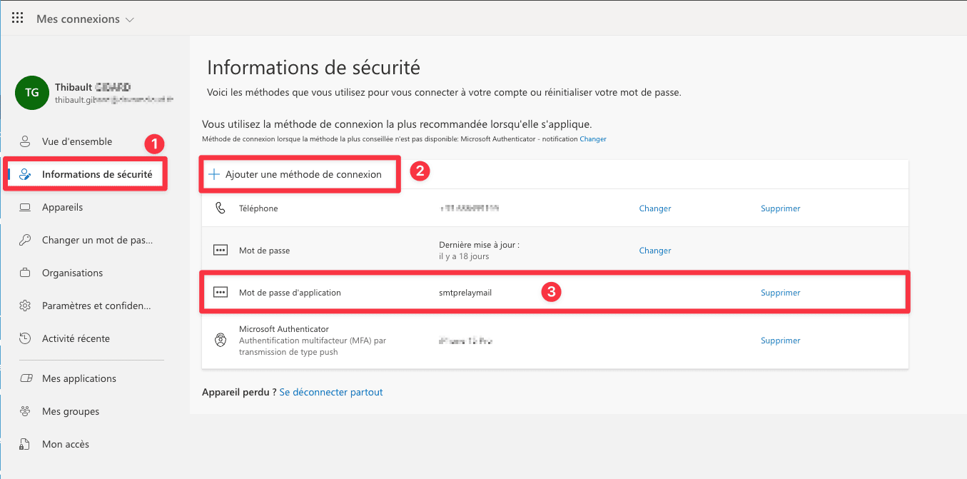Open the app launcher grid icon
This screenshot has height=479, width=967.
[18, 19]
